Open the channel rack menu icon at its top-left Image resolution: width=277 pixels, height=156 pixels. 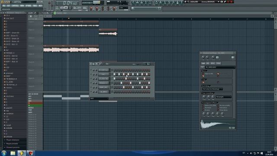tap(90, 64)
